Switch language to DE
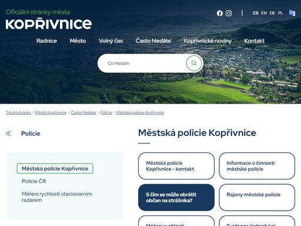Image resolution: width=301 pixels, height=226 pixels. [x=272, y=13]
